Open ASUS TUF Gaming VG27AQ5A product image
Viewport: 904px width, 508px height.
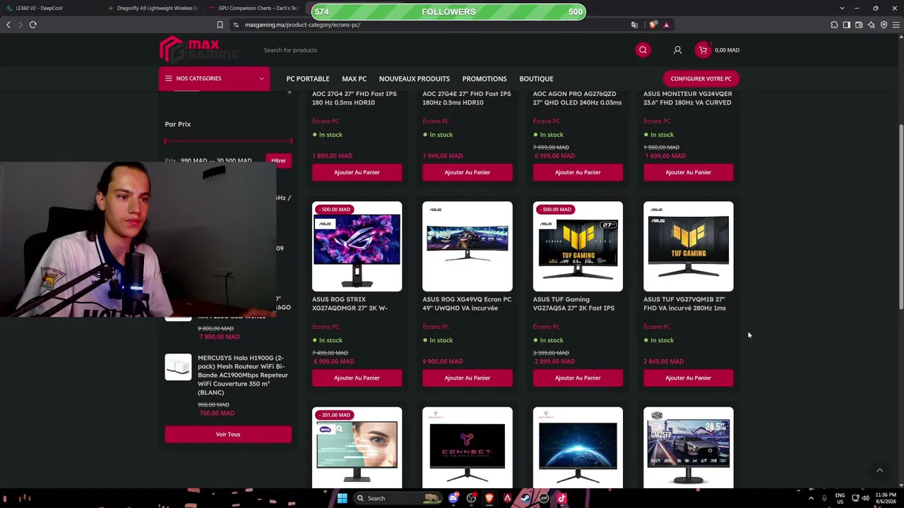pyautogui.click(x=578, y=246)
